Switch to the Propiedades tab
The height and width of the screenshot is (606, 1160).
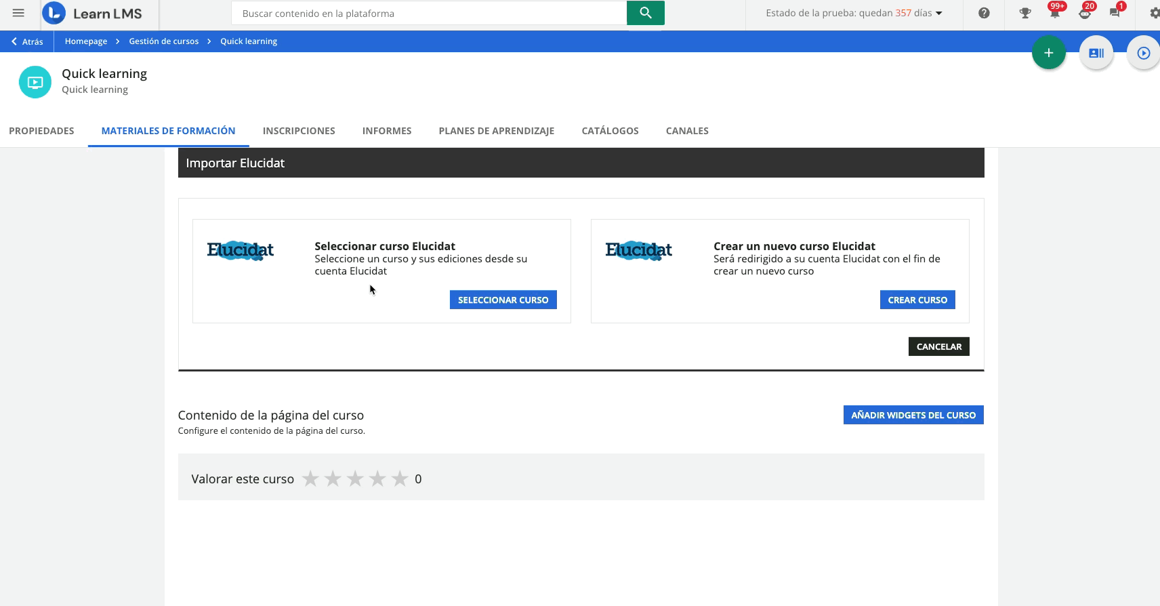click(x=41, y=131)
